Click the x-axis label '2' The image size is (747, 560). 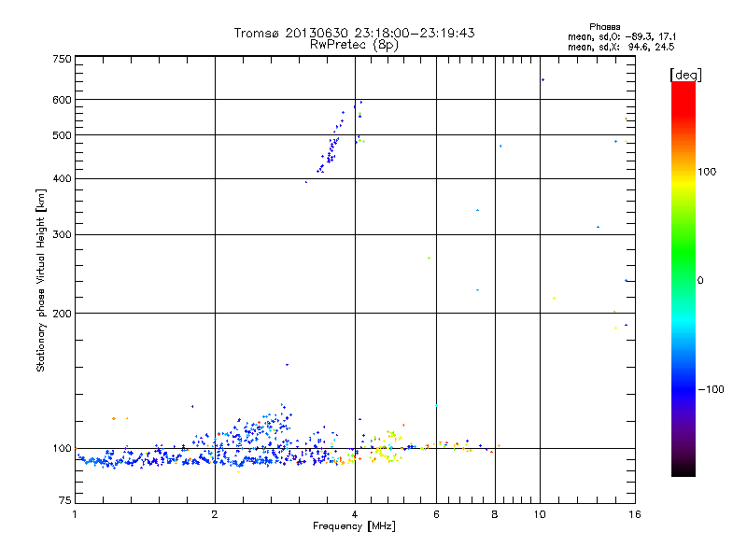pos(215,514)
